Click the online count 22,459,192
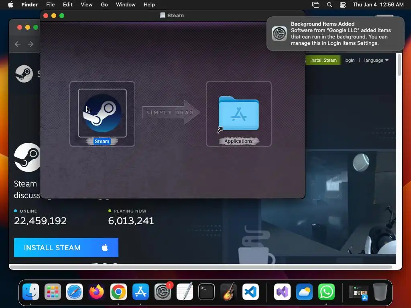The width and height of the screenshot is (411, 308). [41, 221]
